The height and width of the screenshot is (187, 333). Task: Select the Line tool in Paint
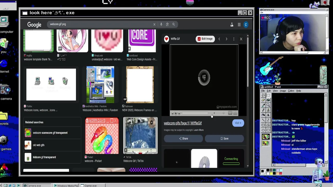point(263,120)
